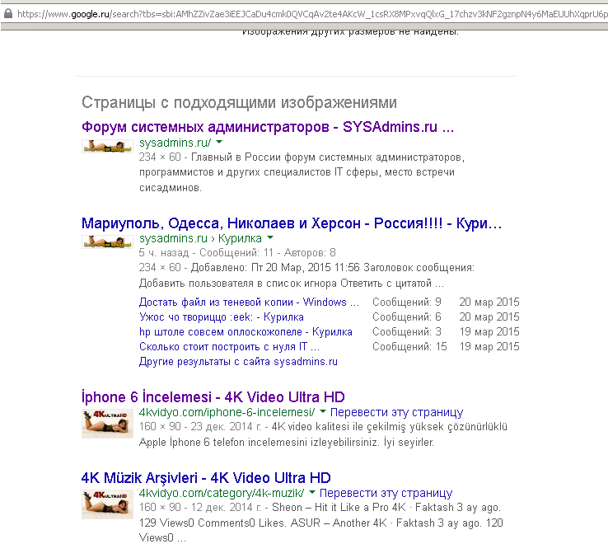Click the green URL text 'sysadmins.ru/'
The width and height of the screenshot is (608, 558).
click(175, 143)
